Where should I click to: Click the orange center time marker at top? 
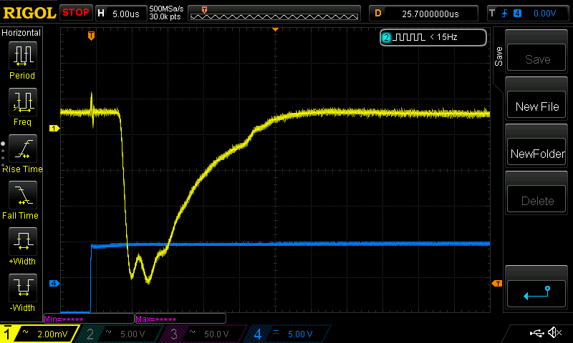276,29
